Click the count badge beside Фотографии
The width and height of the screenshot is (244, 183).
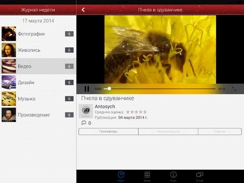click(x=69, y=34)
